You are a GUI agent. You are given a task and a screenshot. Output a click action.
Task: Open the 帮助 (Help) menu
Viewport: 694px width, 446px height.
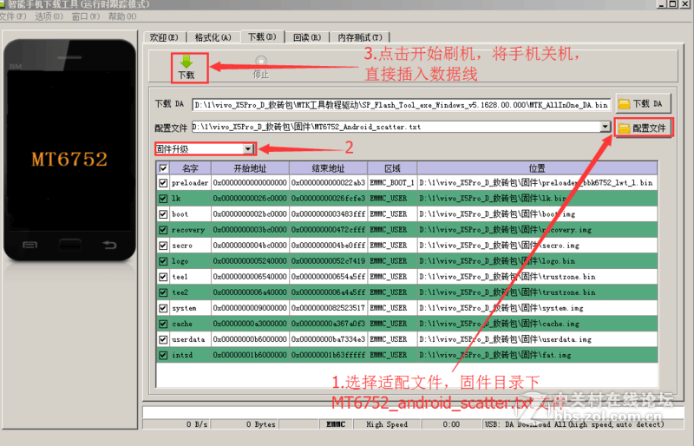point(122,16)
